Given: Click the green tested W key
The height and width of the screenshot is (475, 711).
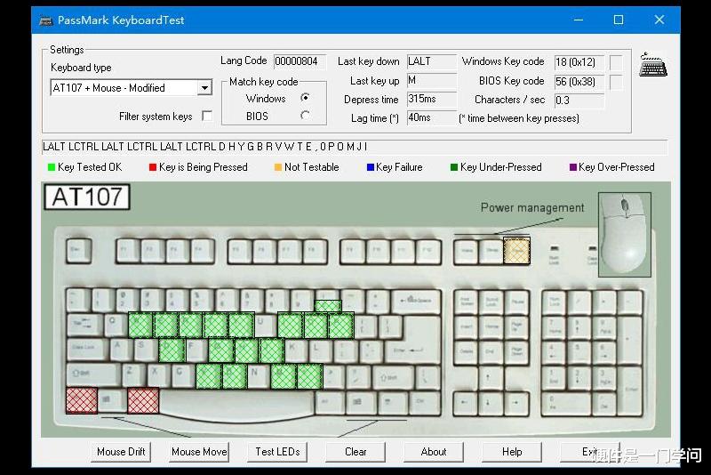Looking at the screenshot, I should point(140,326).
